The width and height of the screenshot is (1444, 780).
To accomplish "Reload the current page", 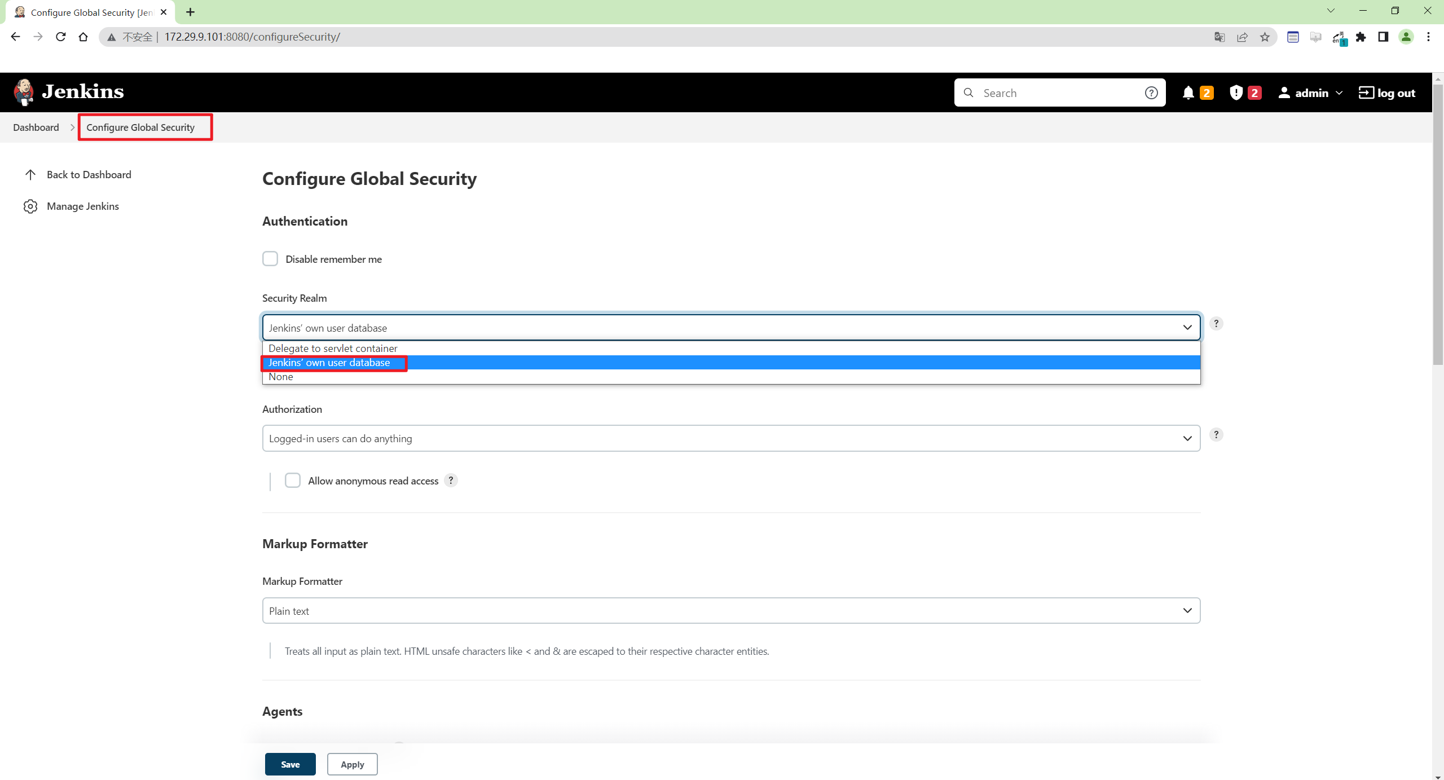I will click(x=60, y=37).
